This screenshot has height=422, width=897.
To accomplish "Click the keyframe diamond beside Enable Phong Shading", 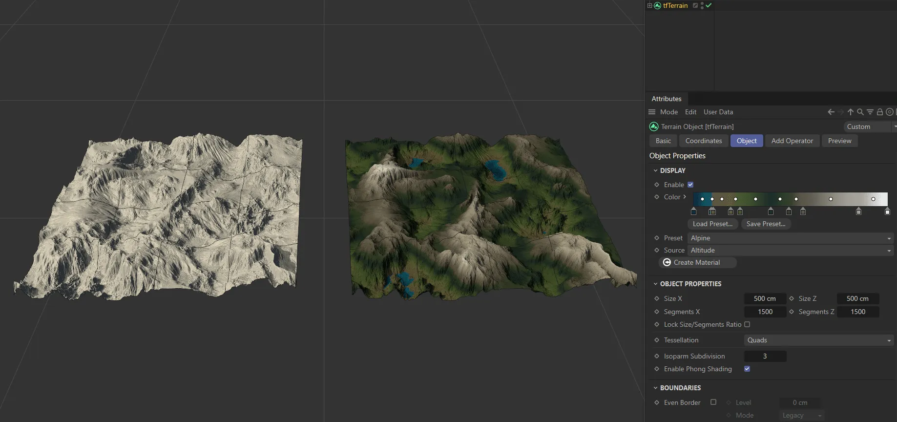I will click(x=657, y=369).
